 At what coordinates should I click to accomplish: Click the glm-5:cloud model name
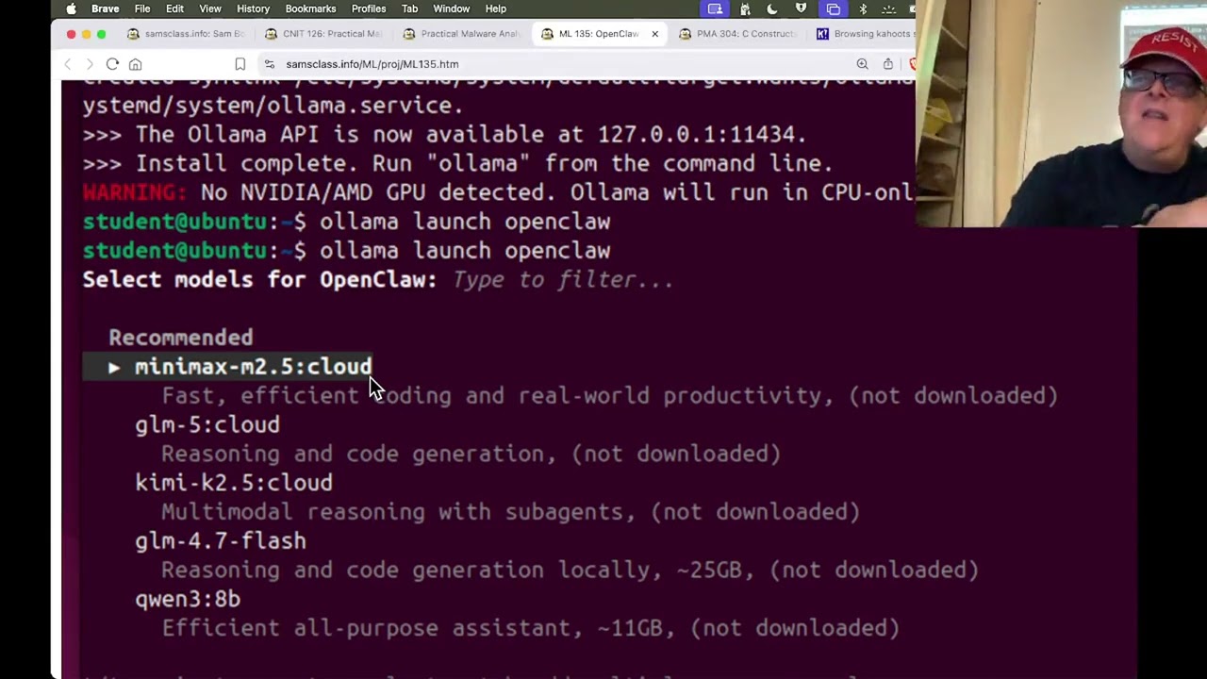point(207,425)
